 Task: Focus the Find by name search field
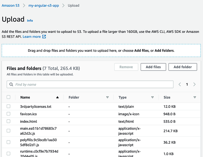coord(90,84)
